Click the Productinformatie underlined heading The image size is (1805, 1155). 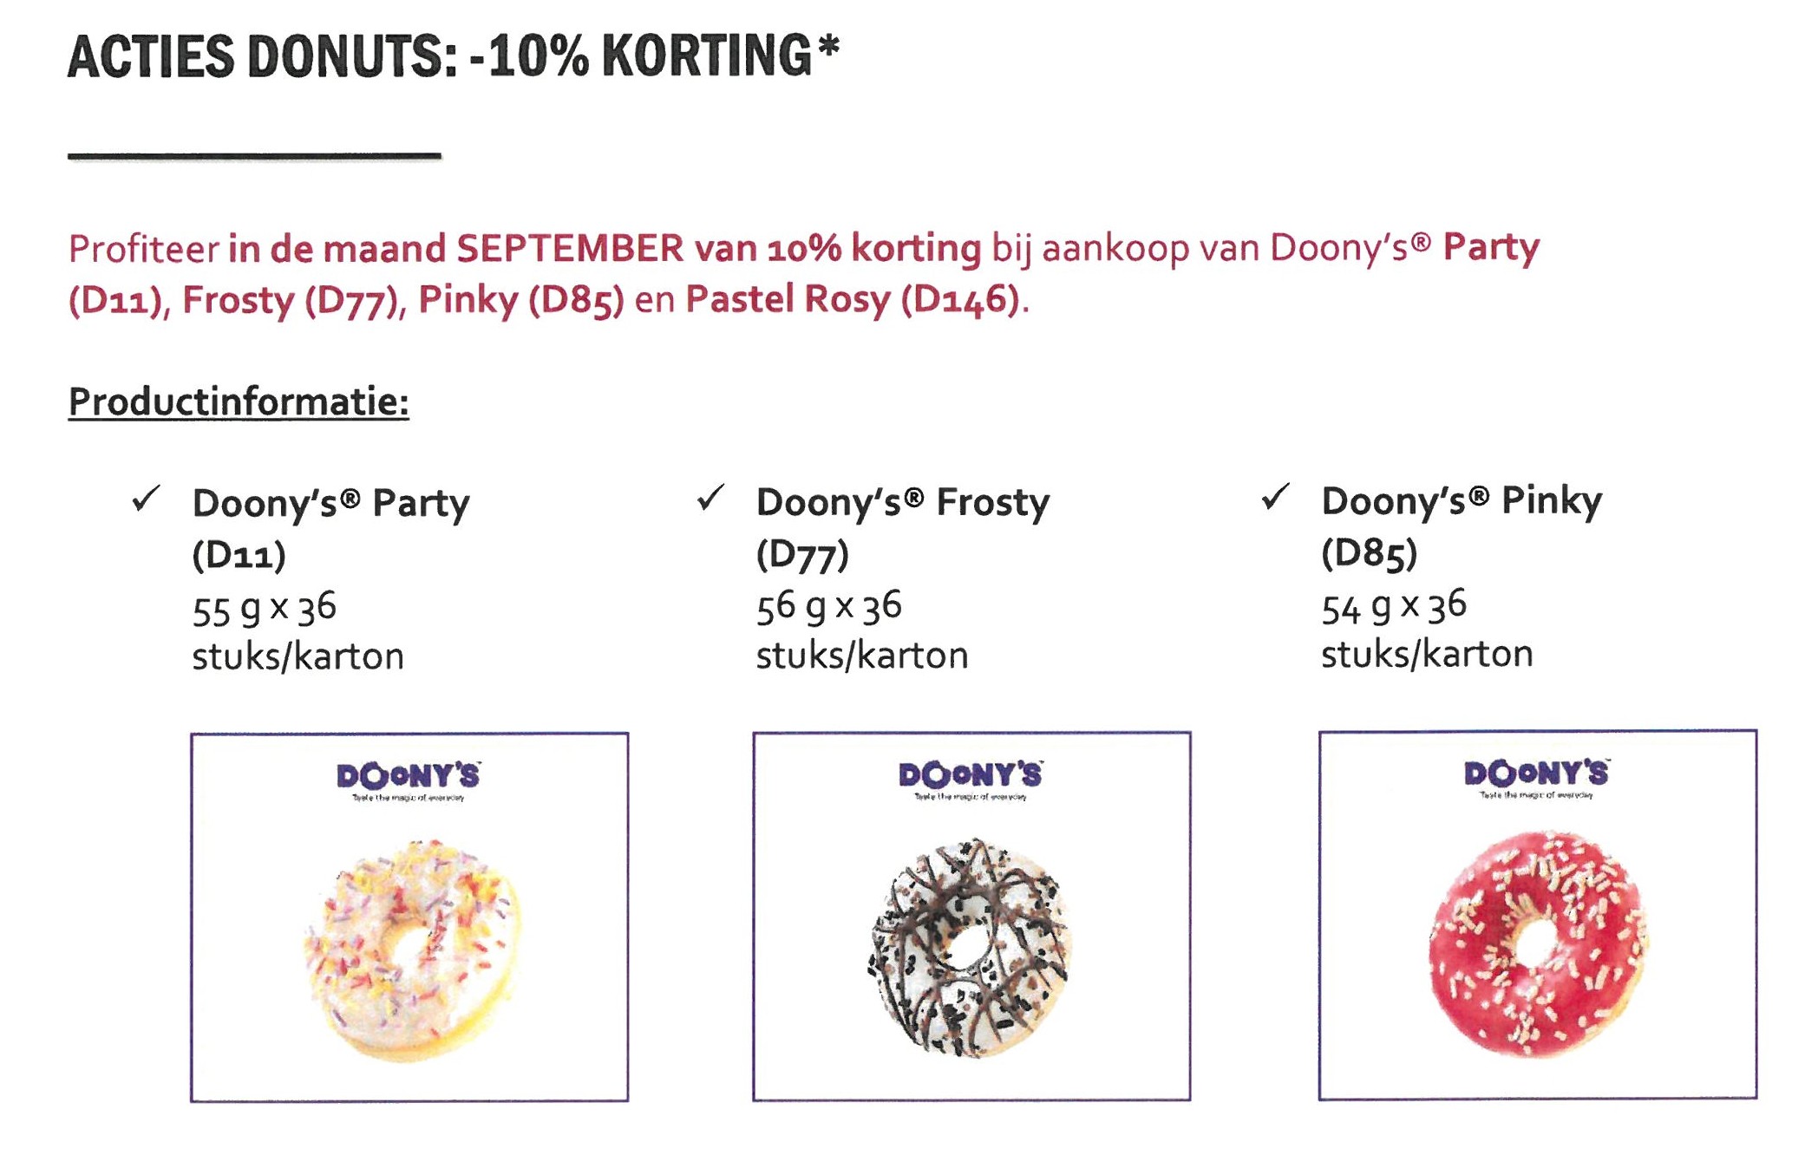(x=239, y=402)
